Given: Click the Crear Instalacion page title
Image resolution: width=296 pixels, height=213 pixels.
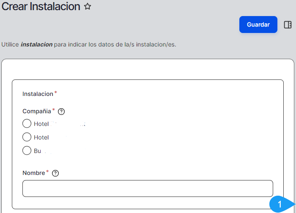Looking at the screenshot, I should coord(41,7).
